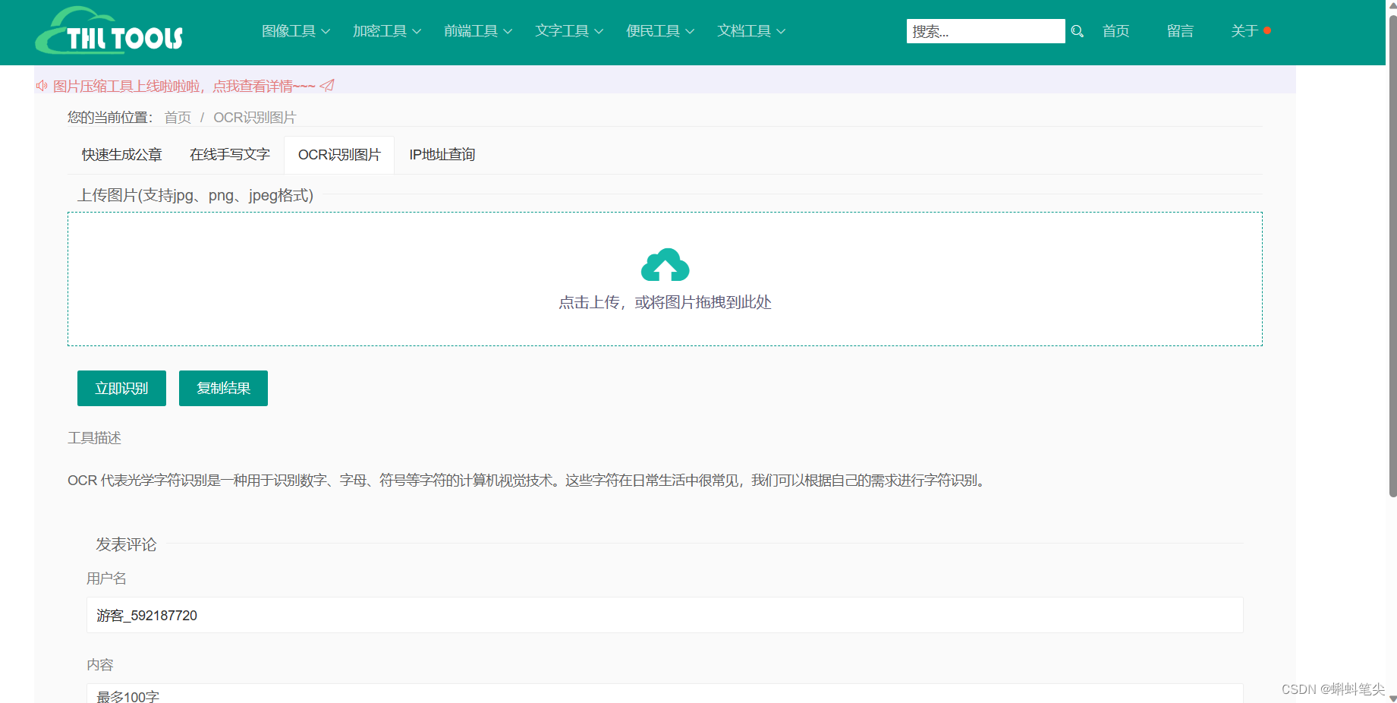
Task: Click the 发表评论 heading
Action: (126, 544)
